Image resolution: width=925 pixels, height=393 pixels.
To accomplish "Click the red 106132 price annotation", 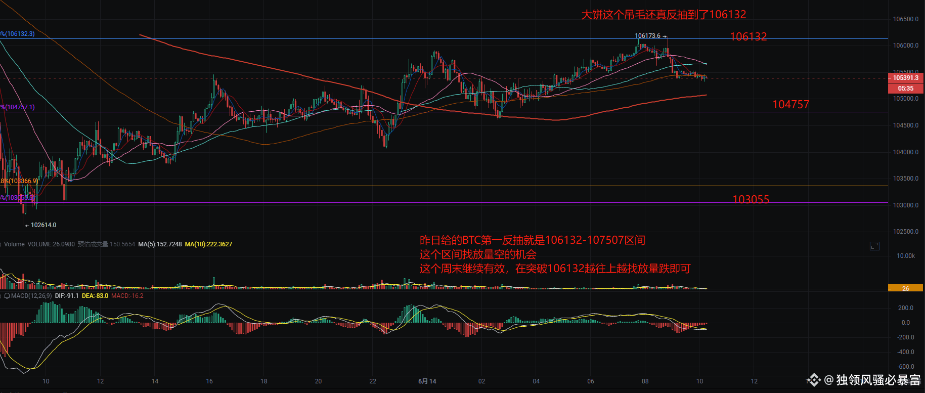I will point(748,36).
